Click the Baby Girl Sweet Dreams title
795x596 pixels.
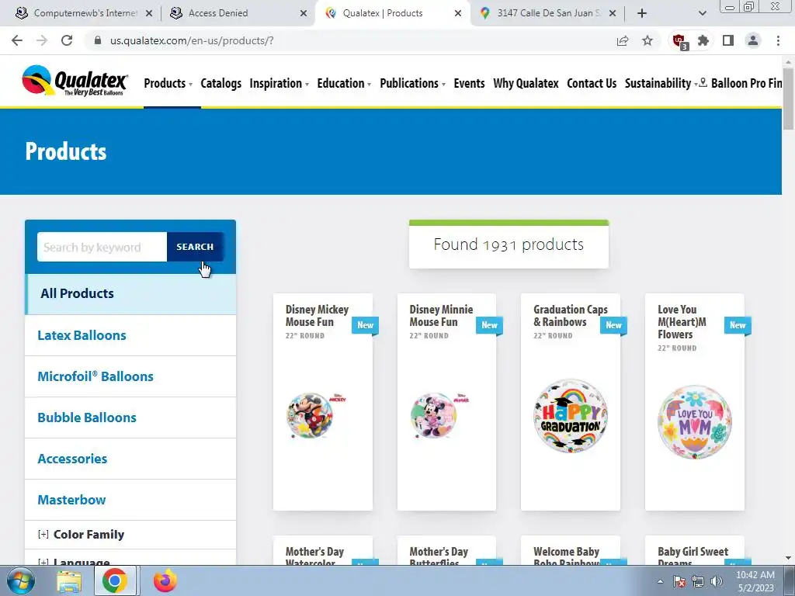tap(693, 556)
